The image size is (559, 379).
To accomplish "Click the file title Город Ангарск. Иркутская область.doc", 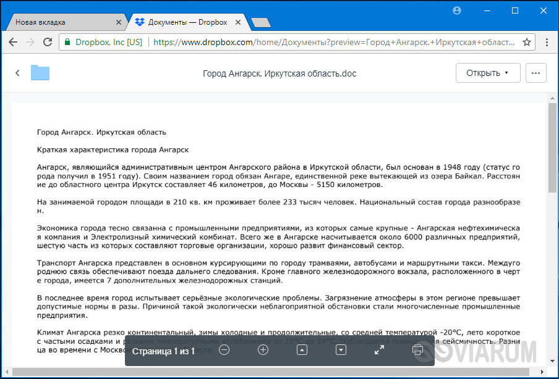I will point(279,73).
